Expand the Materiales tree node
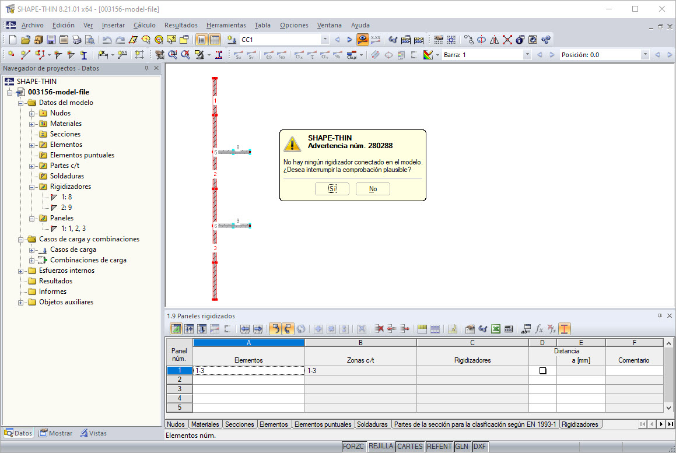Image resolution: width=676 pixels, height=453 pixels. [x=32, y=124]
